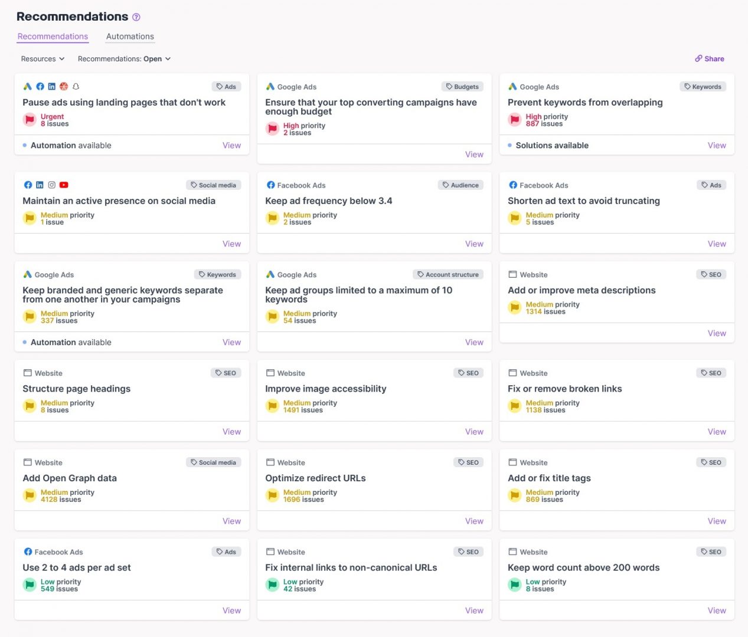This screenshot has width=748, height=637.
Task: Click the SEO tag on the broken links card
Action: pos(711,373)
